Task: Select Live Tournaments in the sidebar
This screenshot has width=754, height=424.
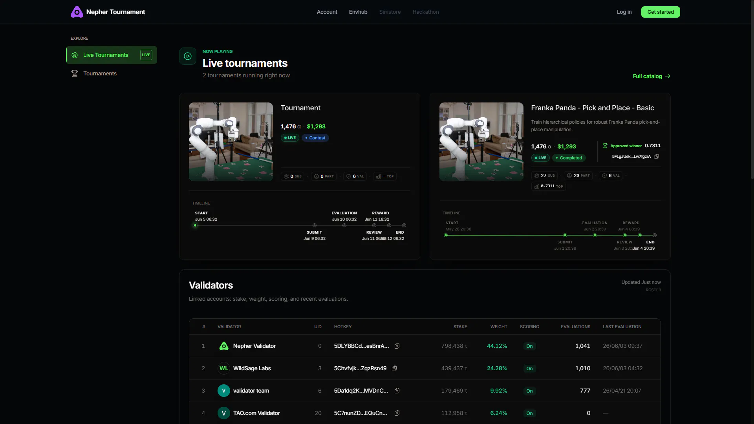Action: [x=112, y=55]
